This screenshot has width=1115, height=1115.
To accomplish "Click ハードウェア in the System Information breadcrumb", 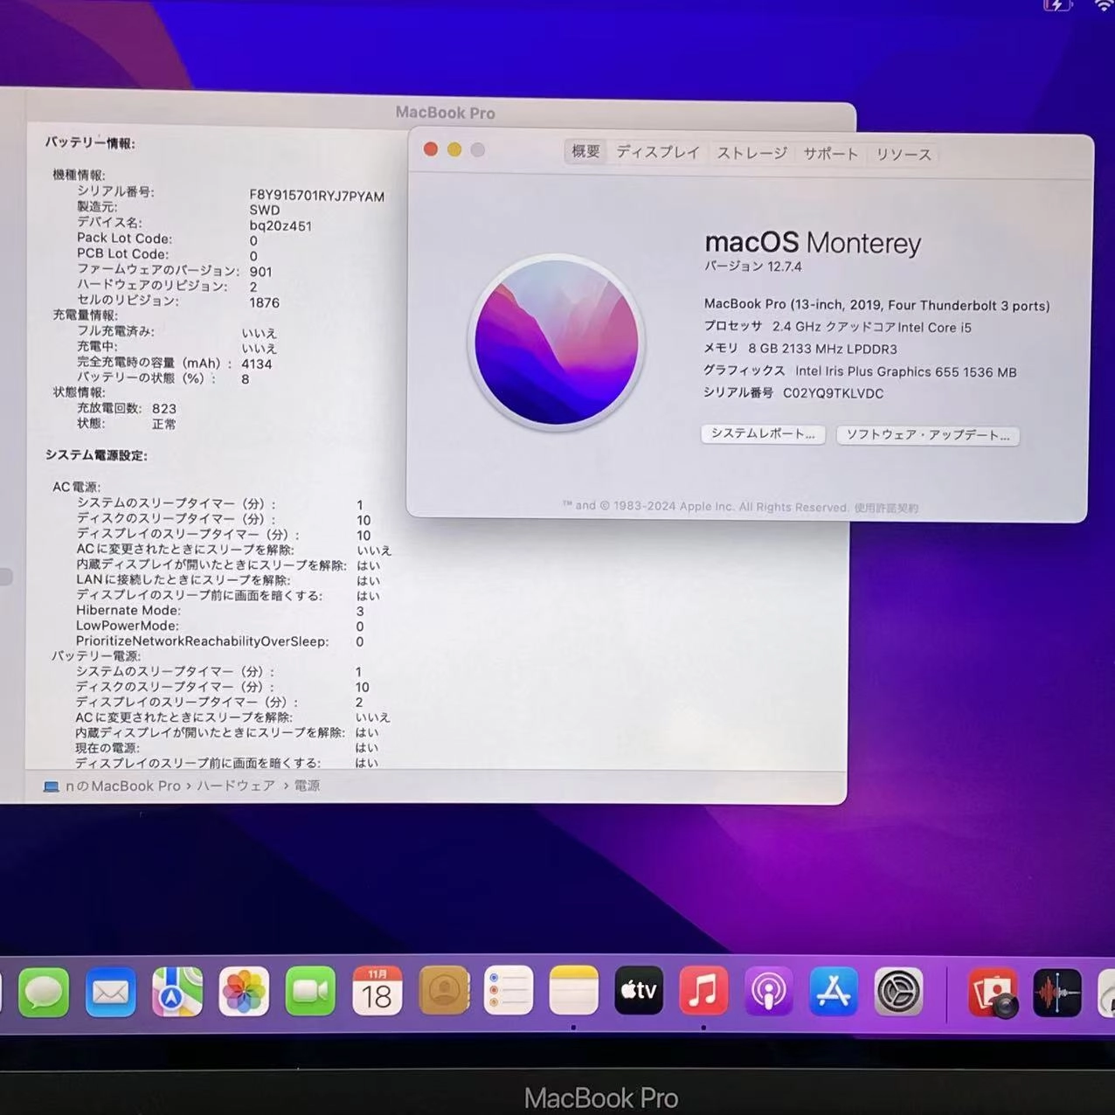I will coord(234,785).
